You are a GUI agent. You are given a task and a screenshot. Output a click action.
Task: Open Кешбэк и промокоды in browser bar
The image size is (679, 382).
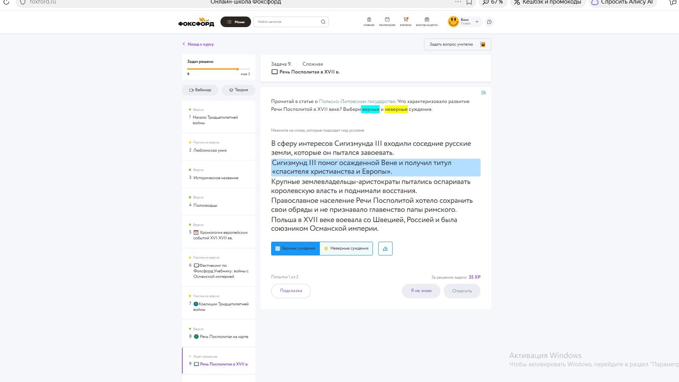[x=548, y=2]
